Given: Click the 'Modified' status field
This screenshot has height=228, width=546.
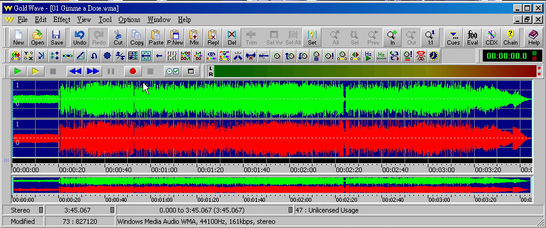Looking at the screenshot, I should [x=23, y=221].
